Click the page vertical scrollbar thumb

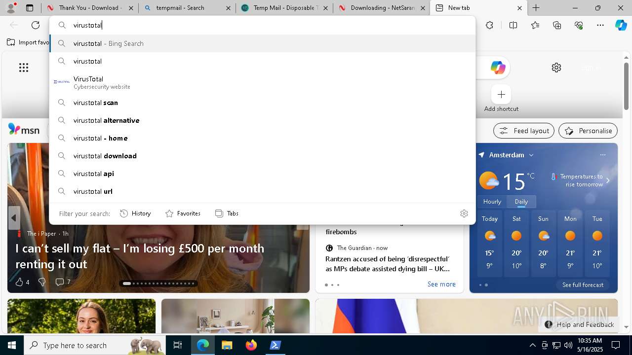pyautogui.click(x=626, y=86)
